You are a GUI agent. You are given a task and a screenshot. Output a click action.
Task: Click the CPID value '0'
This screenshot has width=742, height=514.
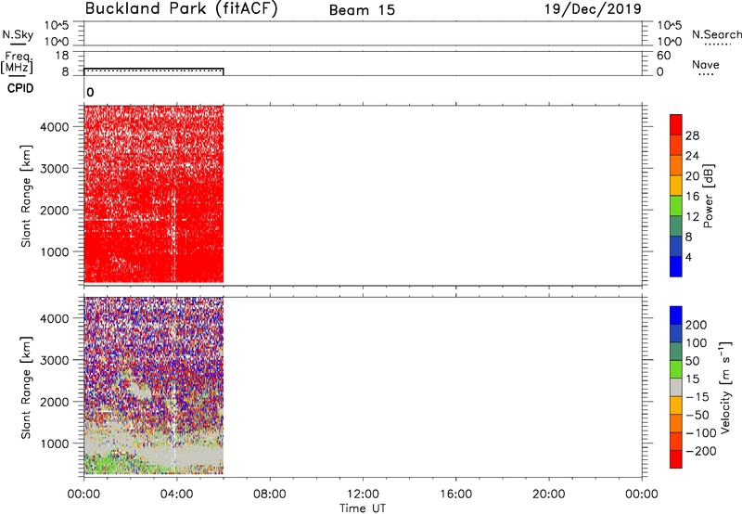pyautogui.click(x=90, y=93)
